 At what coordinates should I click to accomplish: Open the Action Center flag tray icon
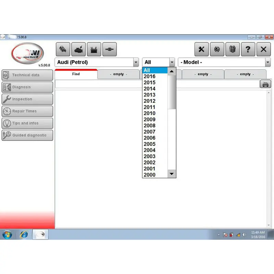click(225, 235)
